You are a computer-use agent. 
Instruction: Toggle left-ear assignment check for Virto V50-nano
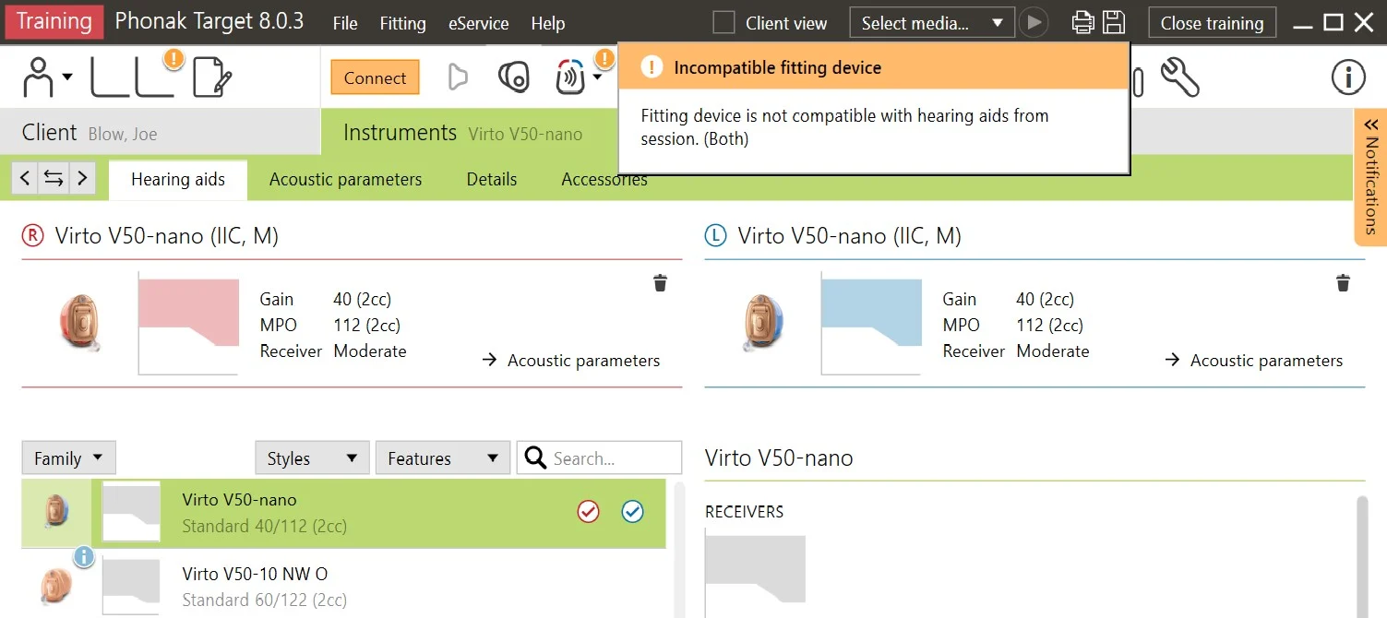pos(632,511)
